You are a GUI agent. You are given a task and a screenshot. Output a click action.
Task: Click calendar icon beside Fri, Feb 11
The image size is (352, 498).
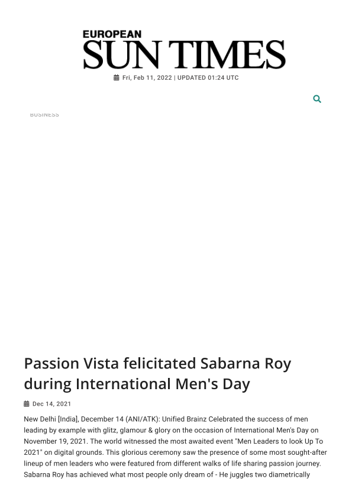point(117,77)
